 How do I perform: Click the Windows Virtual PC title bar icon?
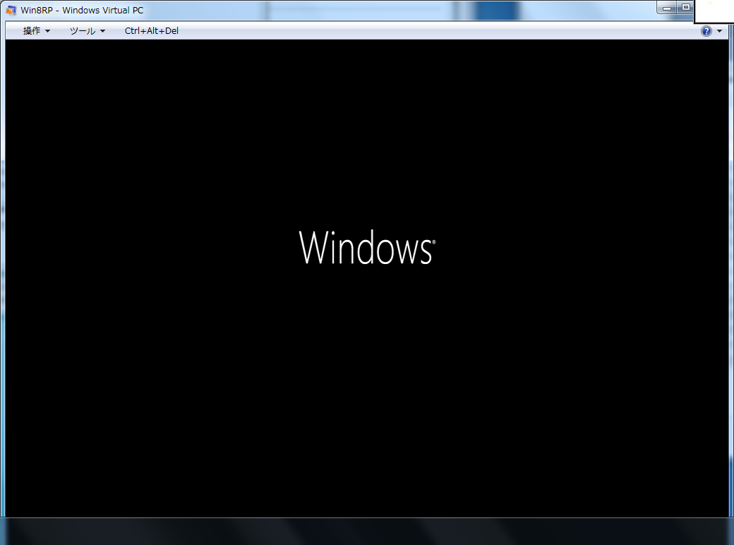coord(11,11)
